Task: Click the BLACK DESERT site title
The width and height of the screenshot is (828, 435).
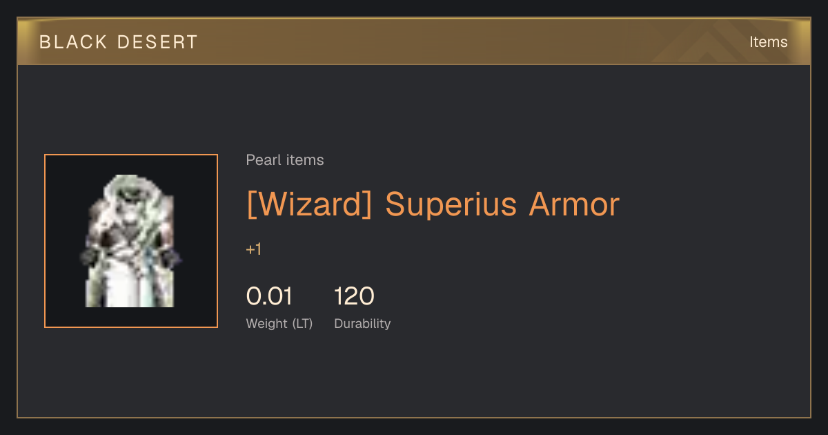Action: [119, 42]
